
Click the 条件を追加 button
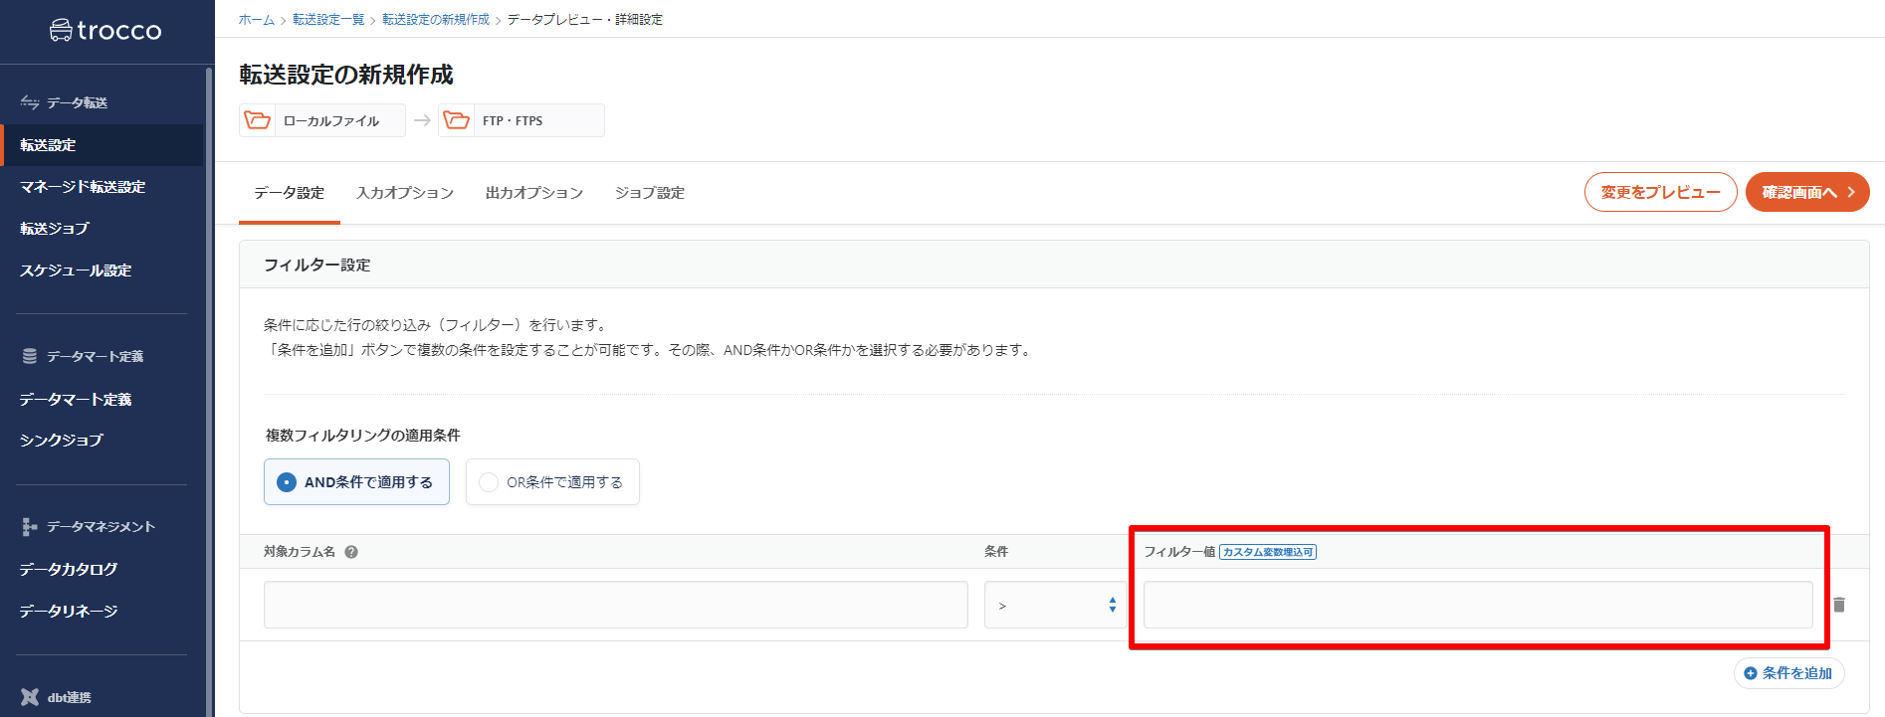tap(1788, 673)
